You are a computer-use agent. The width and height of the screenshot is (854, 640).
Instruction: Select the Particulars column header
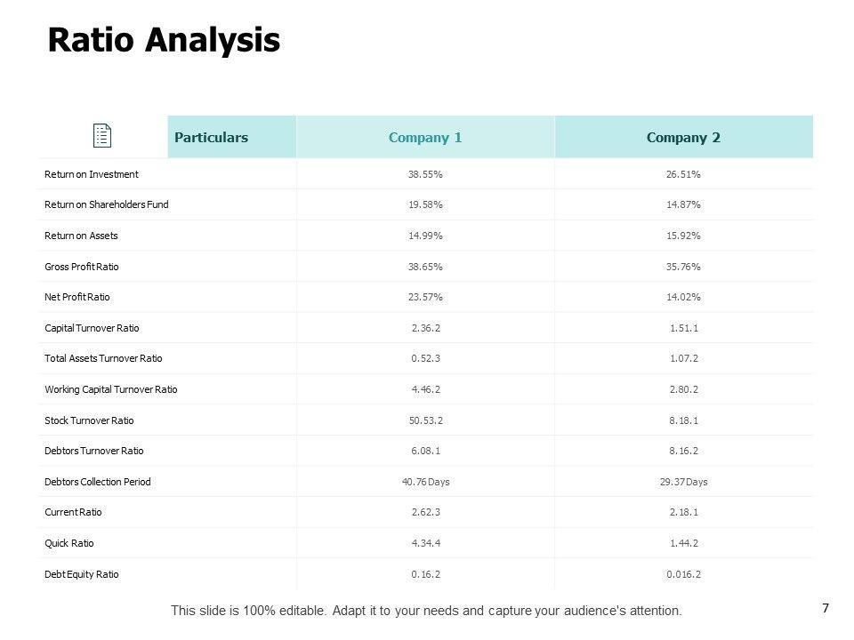(x=211, y=138)
